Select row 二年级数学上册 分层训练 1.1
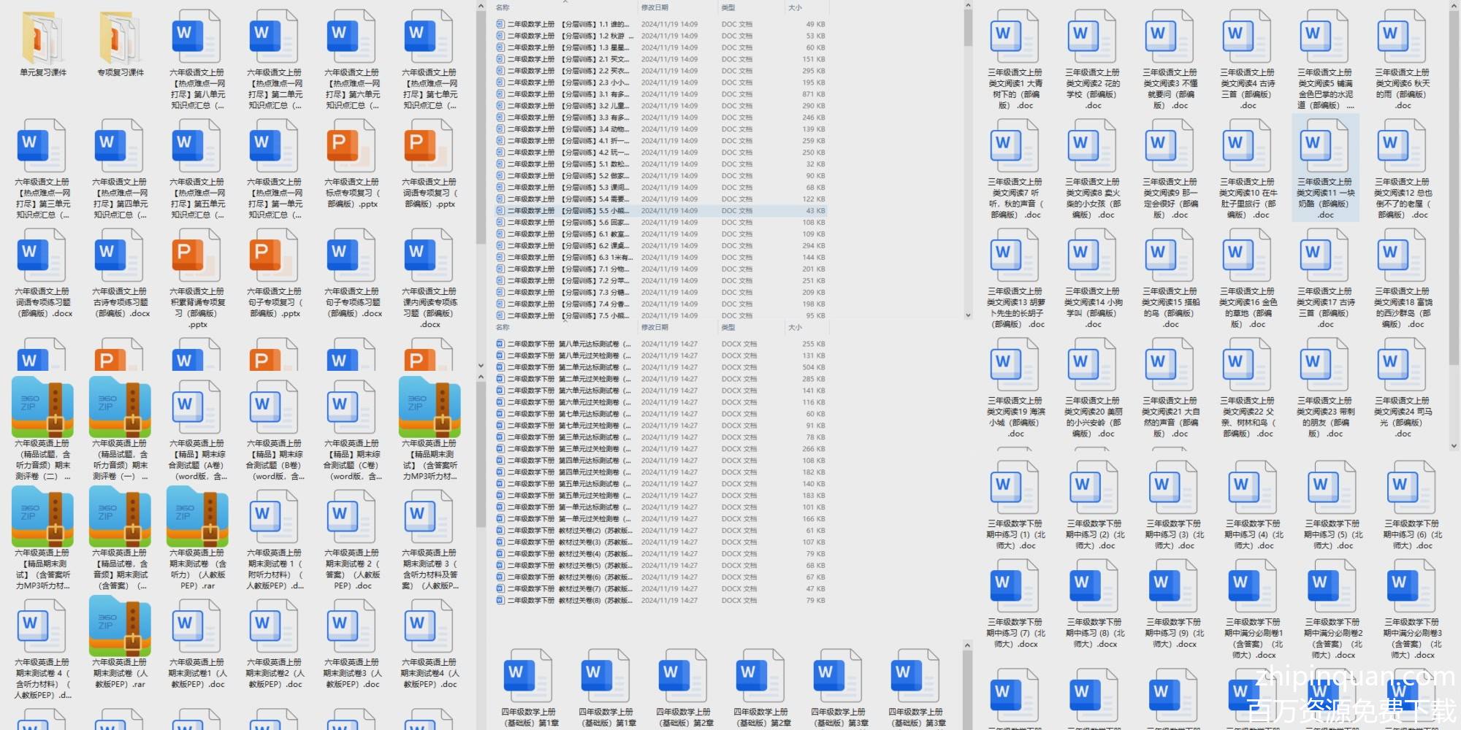 pos(584,24)
